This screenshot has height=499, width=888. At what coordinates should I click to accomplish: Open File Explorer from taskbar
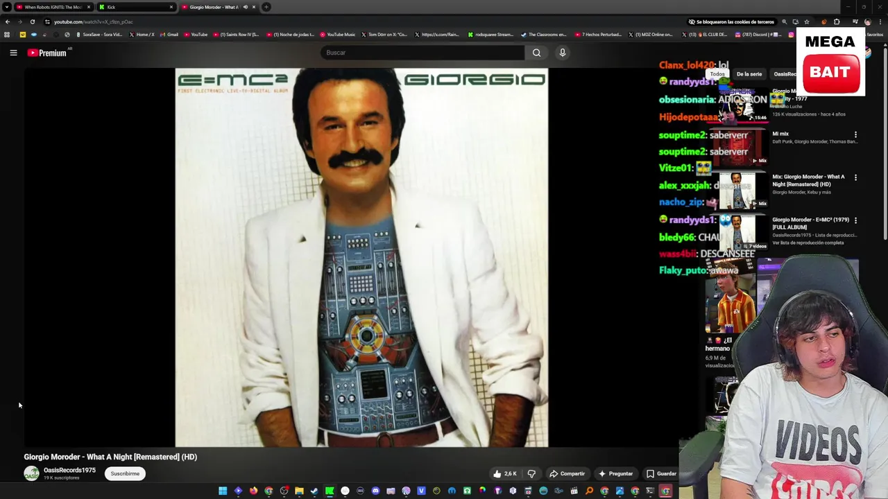(x=299, y=491)
